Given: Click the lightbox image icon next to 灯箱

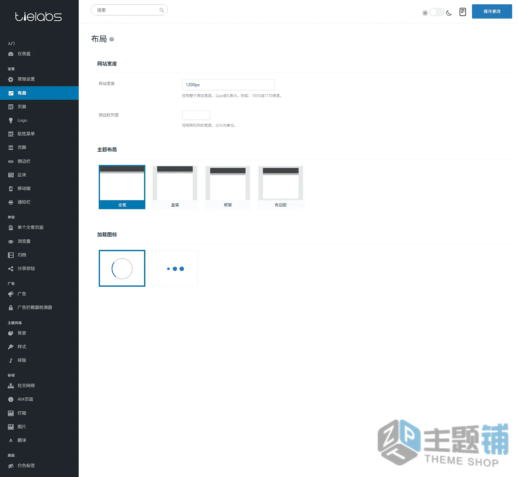Looking at the screenshot, I should [x=11, y=413].
